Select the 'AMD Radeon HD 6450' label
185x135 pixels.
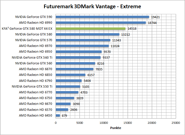35,115
